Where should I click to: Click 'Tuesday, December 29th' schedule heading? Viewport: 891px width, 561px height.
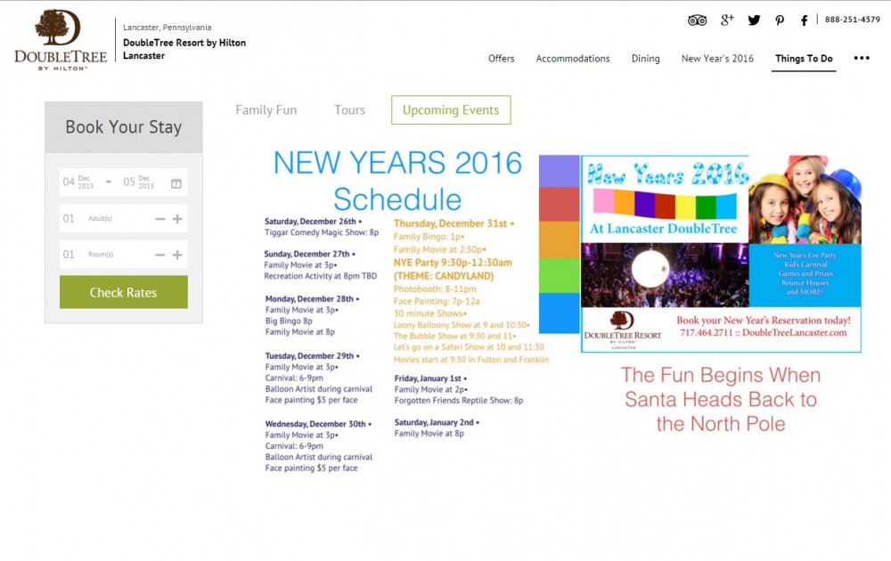click(312, 356)
